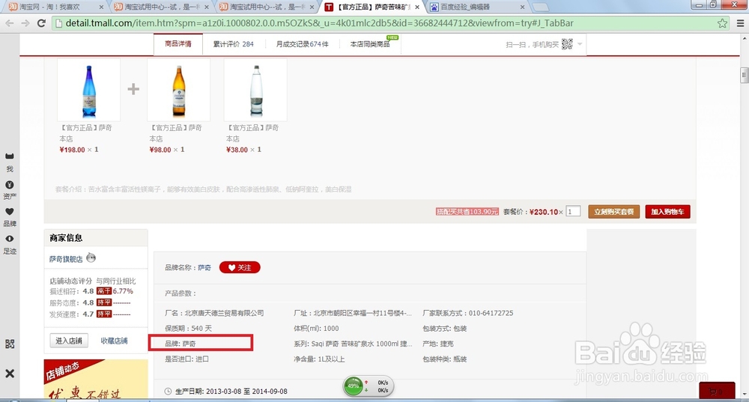Click the clear bottle product thumbnail
The height and width of the screenshot is (402, 749).
click(255, 90)
